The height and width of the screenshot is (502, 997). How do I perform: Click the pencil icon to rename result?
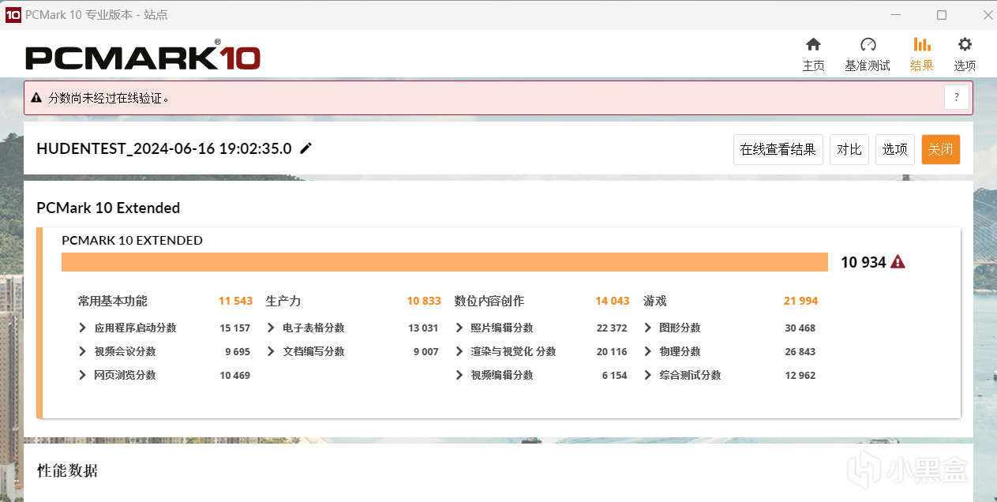point(305,148)
